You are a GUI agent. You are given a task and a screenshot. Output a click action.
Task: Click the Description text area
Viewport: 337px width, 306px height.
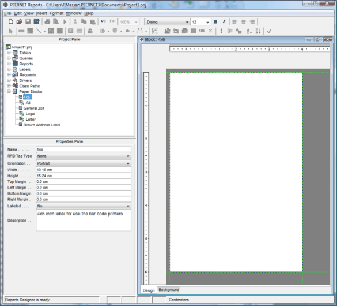point(84,221)
